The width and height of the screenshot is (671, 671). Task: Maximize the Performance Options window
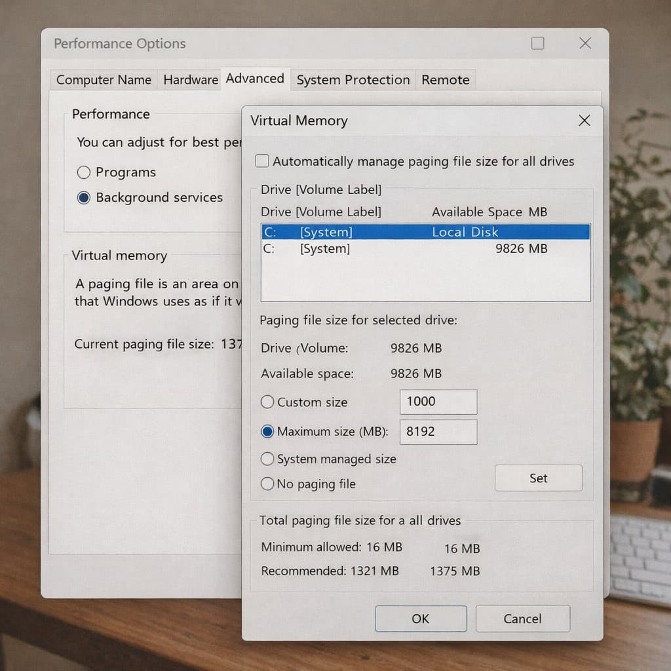click(537, 43)
